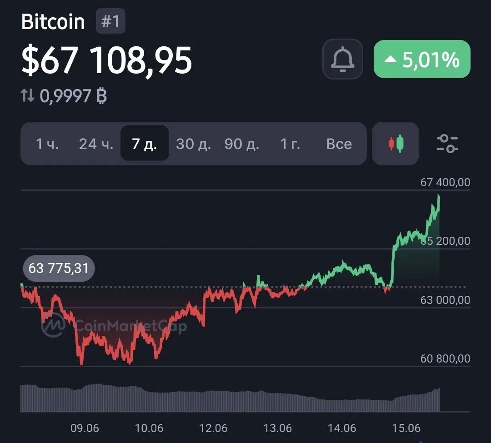The width and height of the screenshot is (491, 443).
Task: Tap the volume bars below chart
Action: tap(230, 398)
